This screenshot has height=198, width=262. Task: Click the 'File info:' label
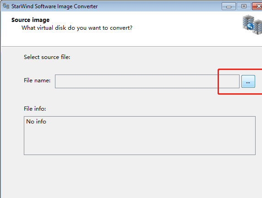[35, 109]
